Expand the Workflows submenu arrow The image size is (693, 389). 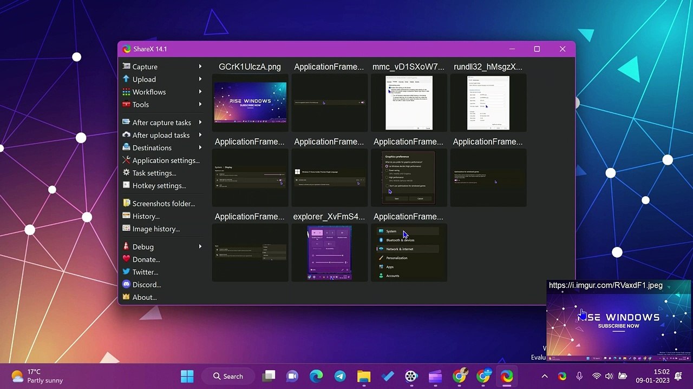point(200,92)
